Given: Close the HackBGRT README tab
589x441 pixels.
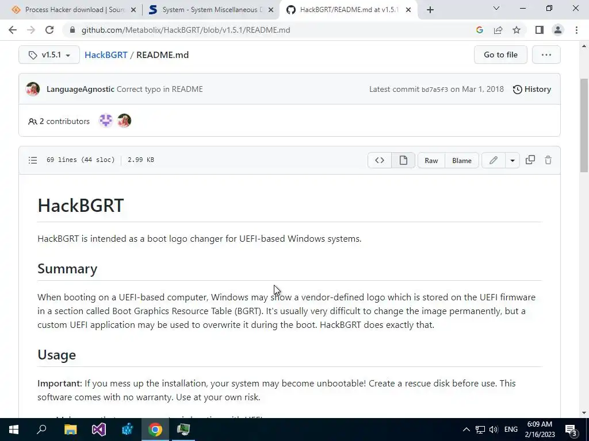Looking at the screenshot, I should pyautogui.click(x=408, y=10).
